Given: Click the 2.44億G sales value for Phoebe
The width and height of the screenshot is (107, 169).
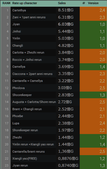Looking at the screenshot, I should coord(66,116).
